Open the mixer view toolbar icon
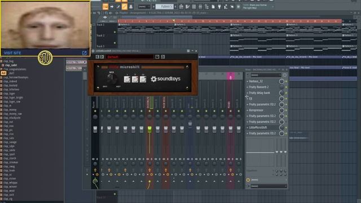Screen dimensions: 361x203 point(200,7)
